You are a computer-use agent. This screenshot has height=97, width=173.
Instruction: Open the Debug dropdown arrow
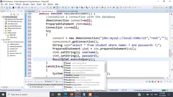(x=75, y=8)
